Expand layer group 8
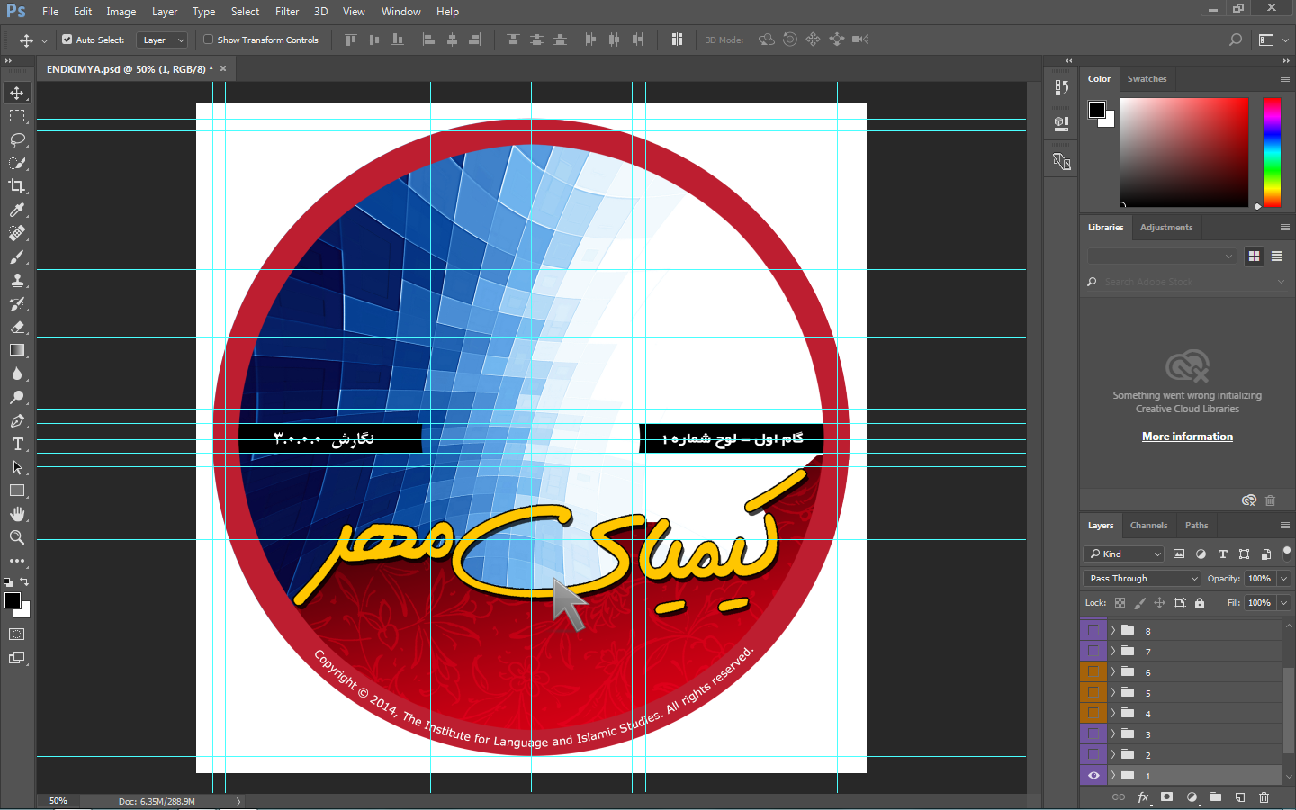Screen dimensions: 1296x810 pos(1113,630)
